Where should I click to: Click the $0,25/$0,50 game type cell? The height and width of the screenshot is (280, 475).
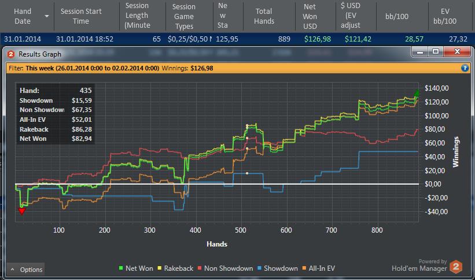point(190,39)
